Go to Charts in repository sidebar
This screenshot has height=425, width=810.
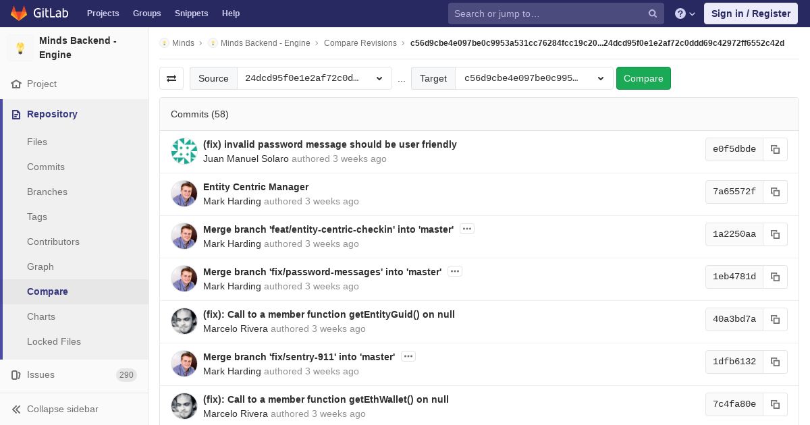tap(41, 316)
